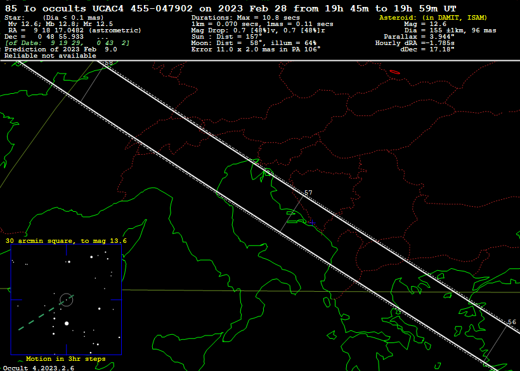
Task: Click the circled target star in chart
Action: tap(67, 300)
